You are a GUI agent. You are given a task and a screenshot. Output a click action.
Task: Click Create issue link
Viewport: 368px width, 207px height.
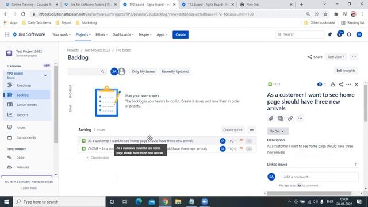[98, 158]
